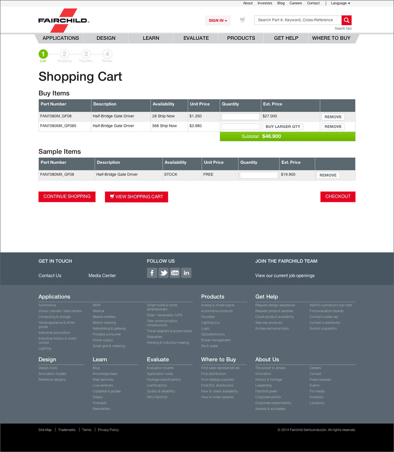Open View our current job openings
This screenshot has height=452, width=394.
point(285,276)
